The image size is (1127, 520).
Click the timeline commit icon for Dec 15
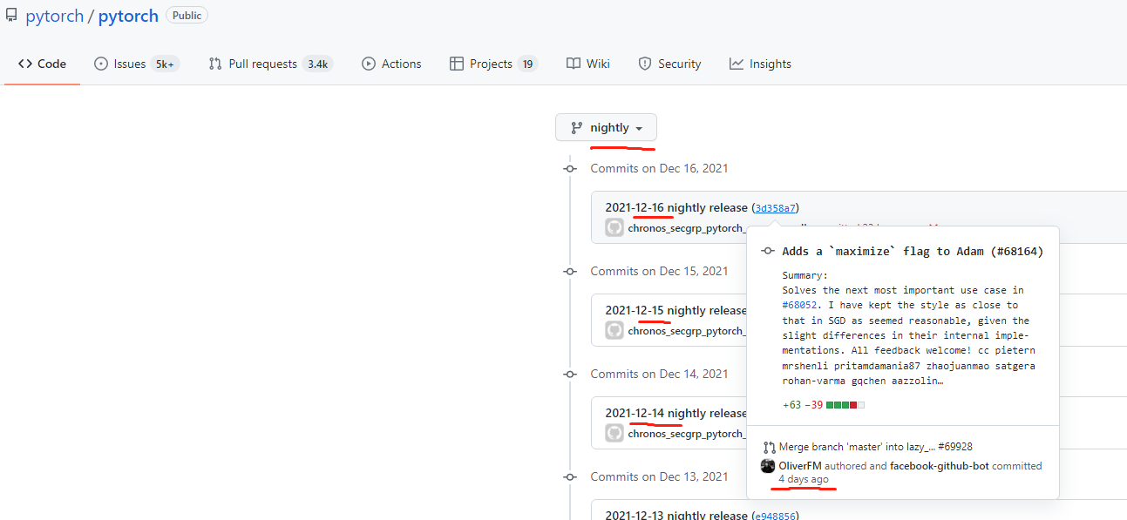coord(570,272)
